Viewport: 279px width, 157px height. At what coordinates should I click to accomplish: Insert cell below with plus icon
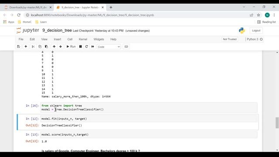26,47
